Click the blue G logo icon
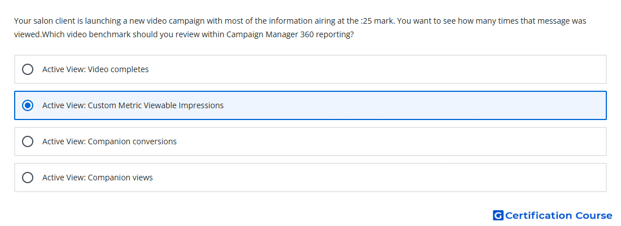 [x=497, y=215]
